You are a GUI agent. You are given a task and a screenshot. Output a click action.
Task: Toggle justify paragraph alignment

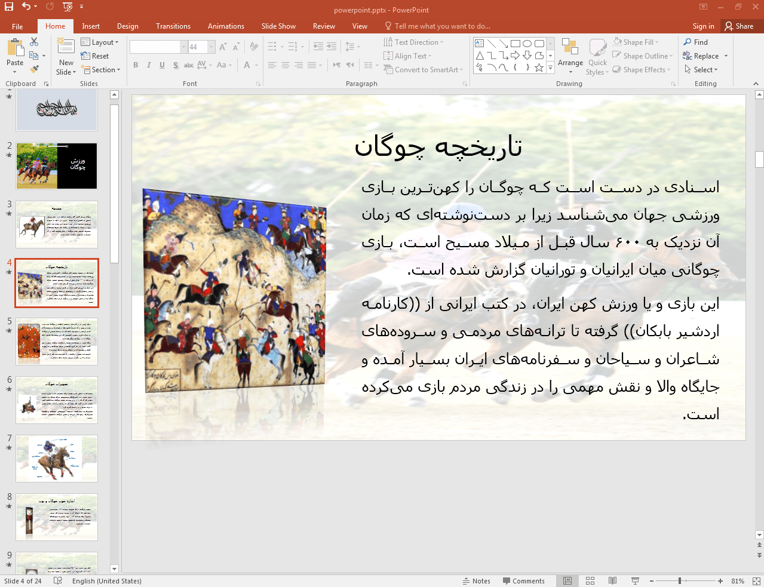312,65
